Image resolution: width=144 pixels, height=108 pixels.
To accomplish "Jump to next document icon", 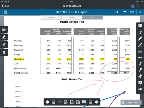I will pos(90,102).
